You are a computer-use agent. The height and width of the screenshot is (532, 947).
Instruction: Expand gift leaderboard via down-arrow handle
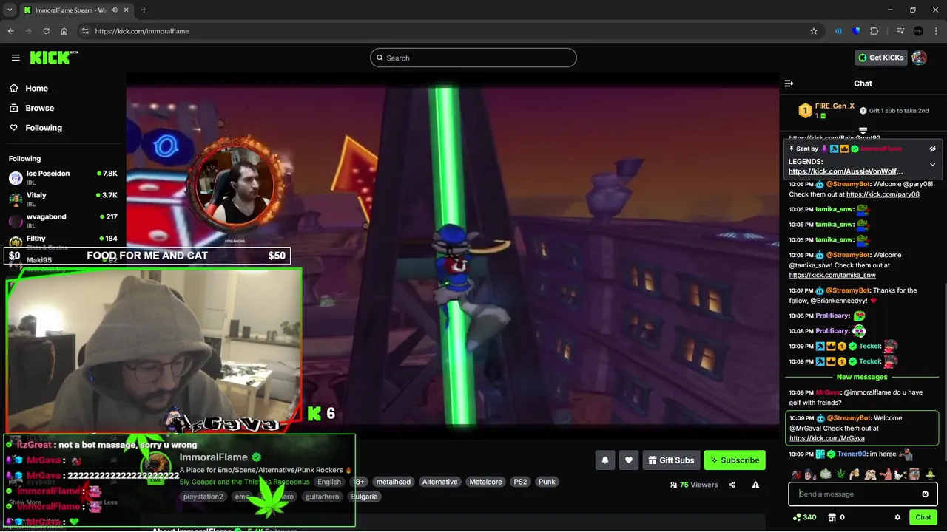(863, 131)
